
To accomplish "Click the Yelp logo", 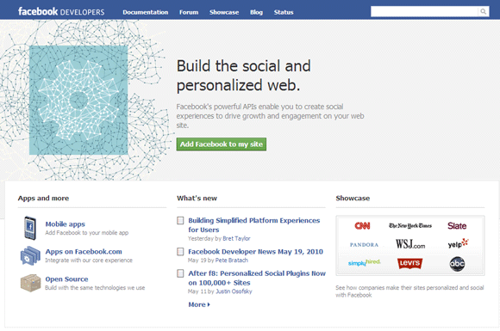I will (458, 243).
